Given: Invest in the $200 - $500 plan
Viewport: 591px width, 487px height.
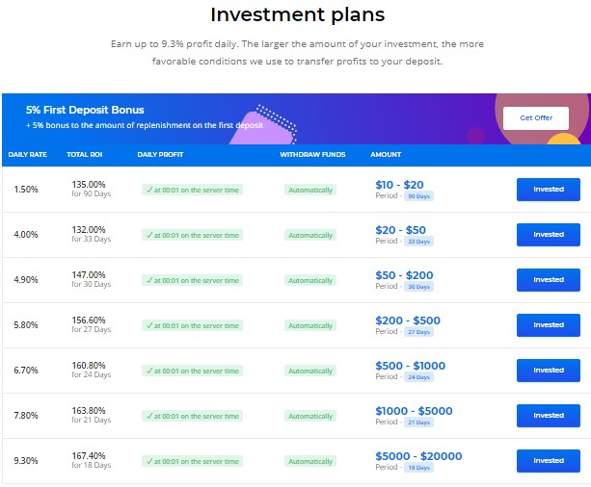Looking at the screenshot, I should point(548,324).
